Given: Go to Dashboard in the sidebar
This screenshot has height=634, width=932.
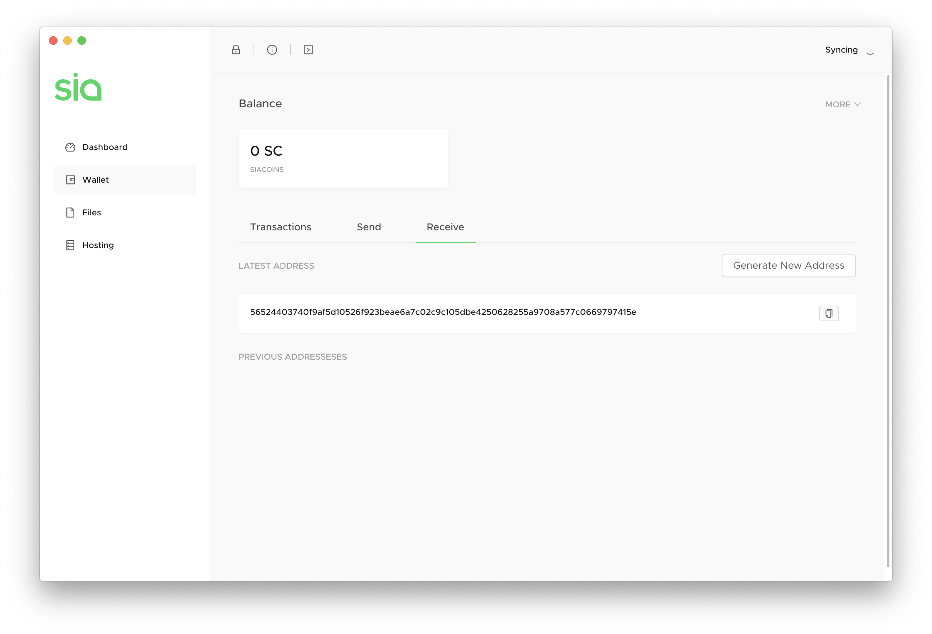Looking at the screenshot, I should tap(125, 147).
